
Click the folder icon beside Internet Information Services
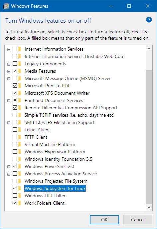[20, 49]
